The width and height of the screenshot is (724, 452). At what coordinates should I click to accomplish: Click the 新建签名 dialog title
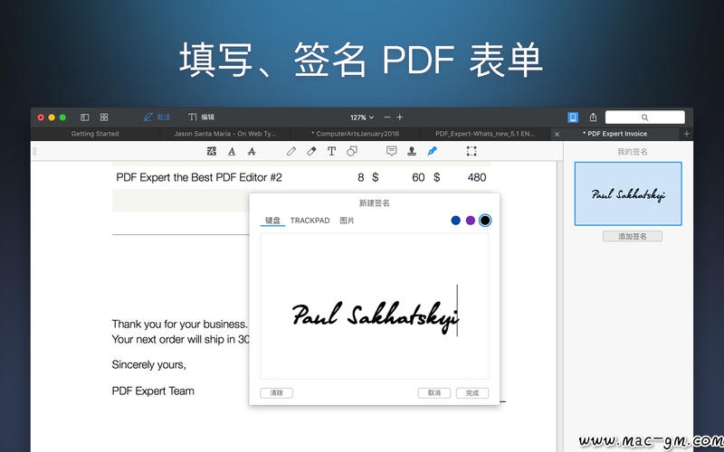[375, 202]
